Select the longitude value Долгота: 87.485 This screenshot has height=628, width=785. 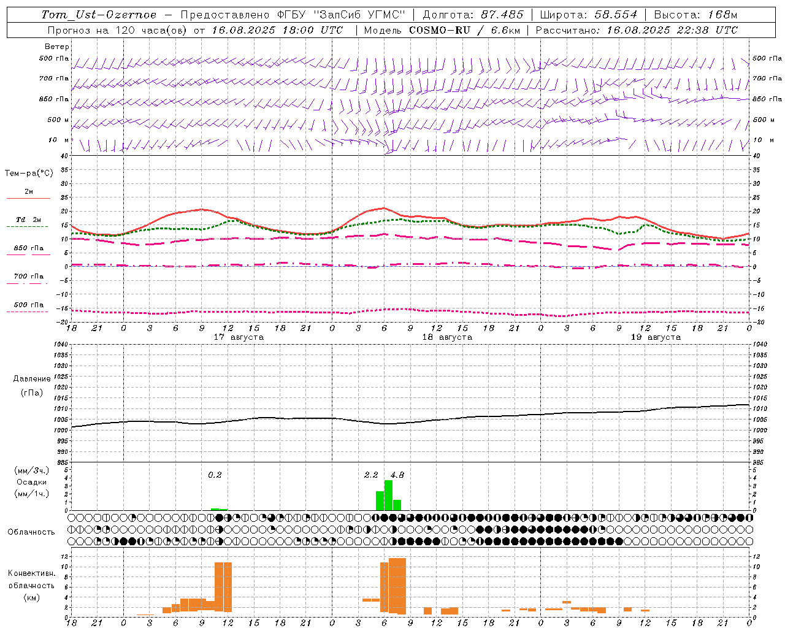[x=473, y=15]
